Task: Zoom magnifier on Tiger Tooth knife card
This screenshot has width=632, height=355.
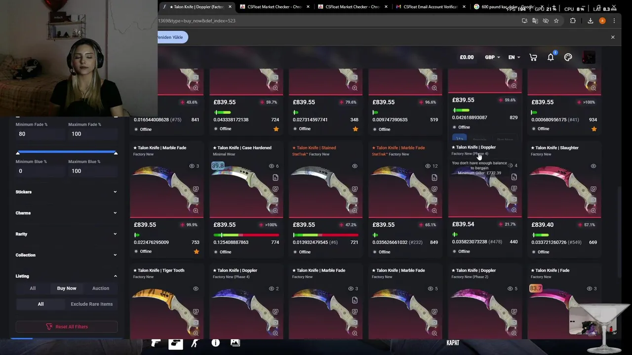Action: point(196,333)
